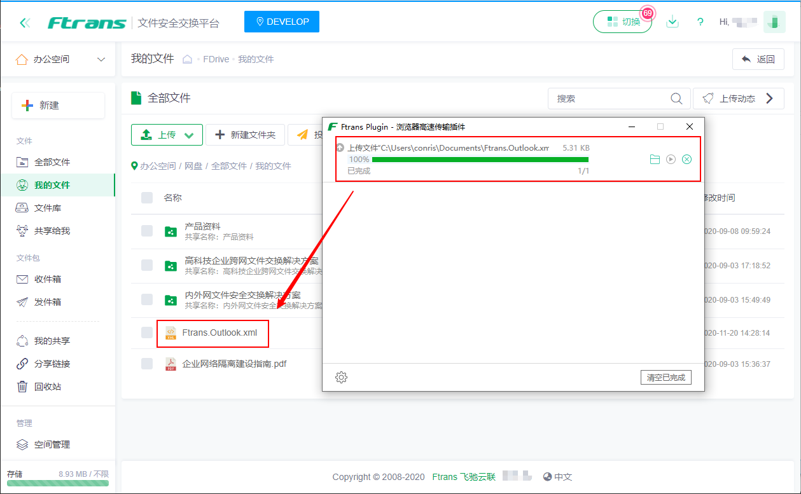Click the Ftrans 飞驰云联 footer link
The width and height of the screenshot is (801, 494).
point(463,477)
